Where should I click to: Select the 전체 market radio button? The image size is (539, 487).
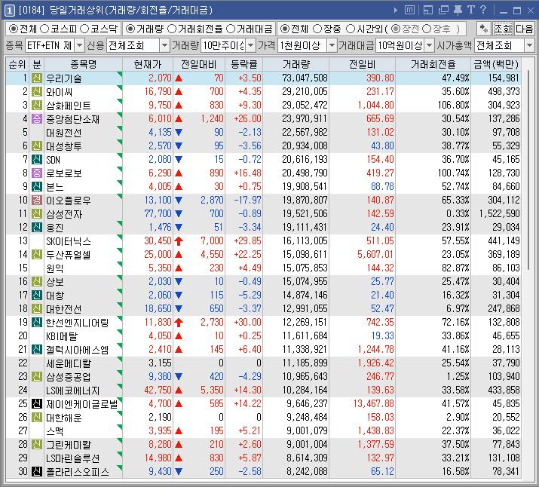tap(14, 29)
